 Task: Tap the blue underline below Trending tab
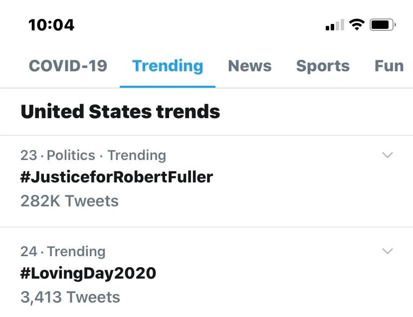pyautogui.click(x=168, y=86)
